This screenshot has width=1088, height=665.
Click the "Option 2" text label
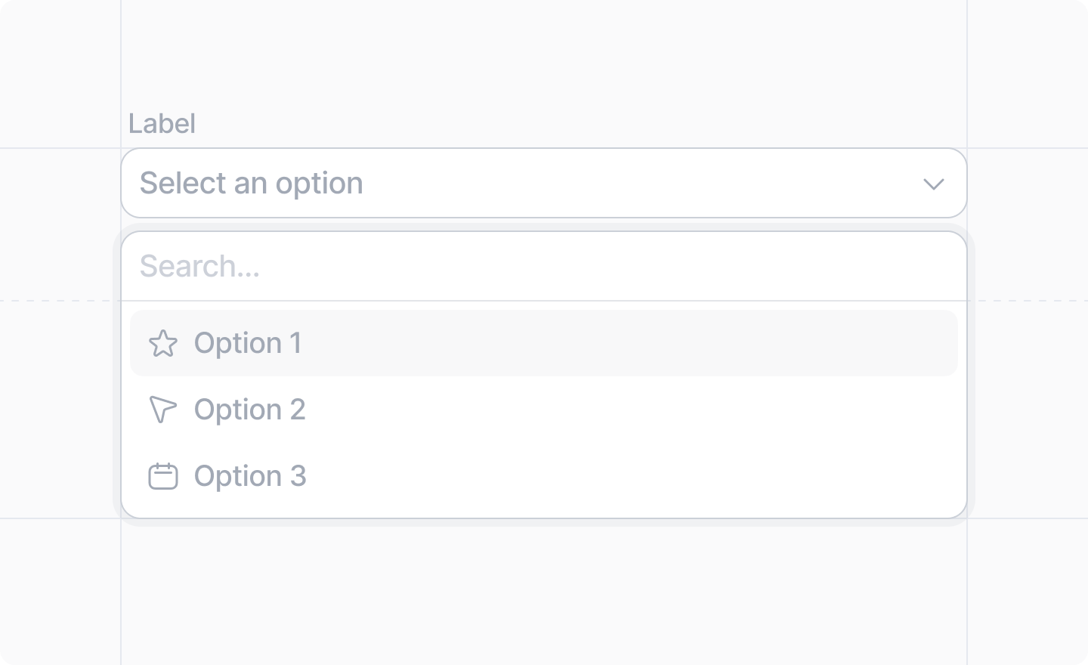click(249, 410)
